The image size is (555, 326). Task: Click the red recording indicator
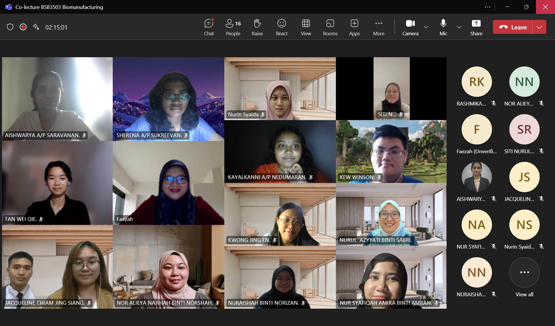[23, 27]
